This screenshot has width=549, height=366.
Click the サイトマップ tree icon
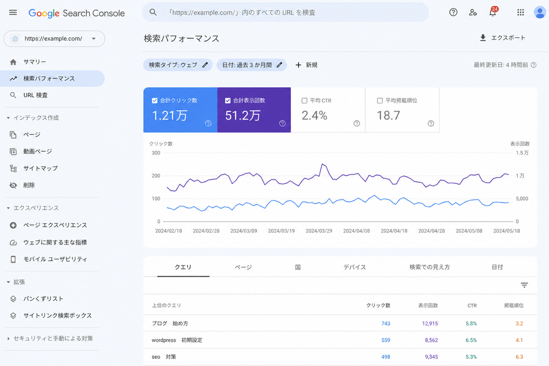(13, 168)
